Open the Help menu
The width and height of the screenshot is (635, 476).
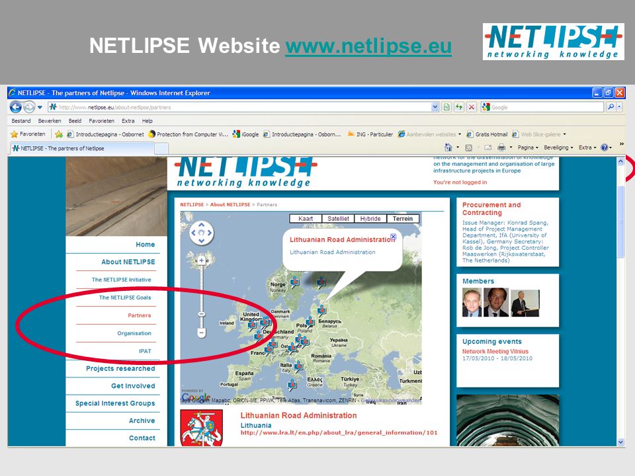[148, 121]
